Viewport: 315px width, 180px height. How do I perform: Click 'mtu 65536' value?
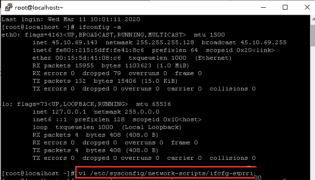click(154, 104)
